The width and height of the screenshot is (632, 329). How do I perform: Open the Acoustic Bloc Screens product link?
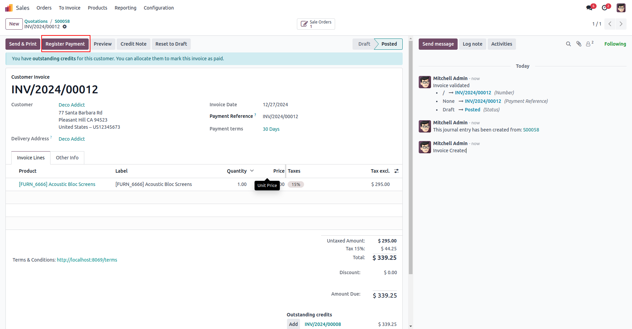[x=57, y=184]
